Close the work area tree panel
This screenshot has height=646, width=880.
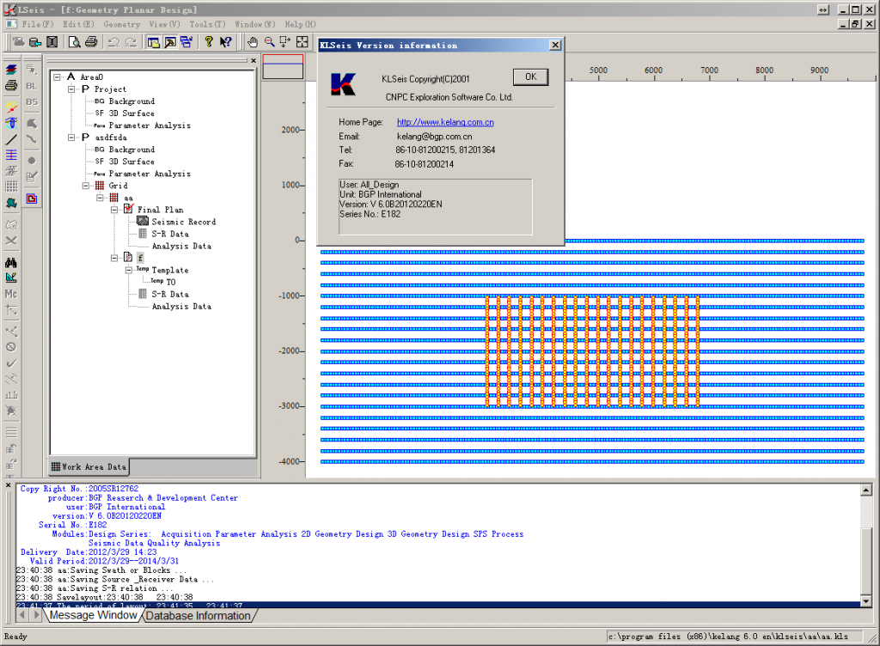tap(254, 60)
